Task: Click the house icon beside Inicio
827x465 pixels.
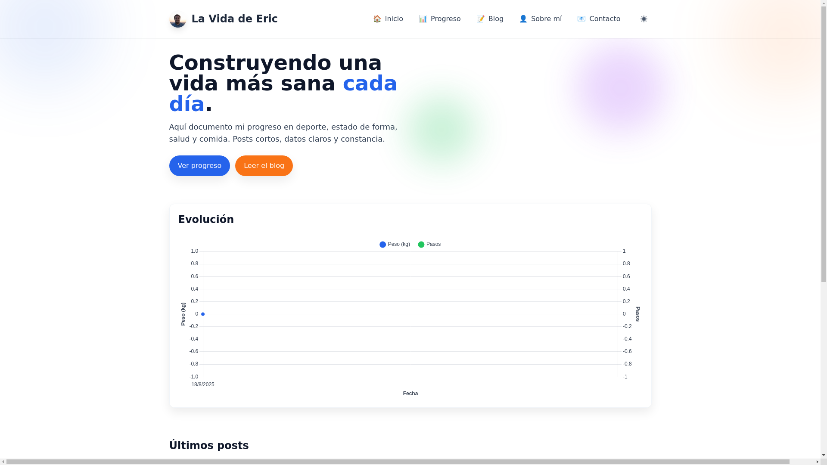Action: [x=377, y=19]
